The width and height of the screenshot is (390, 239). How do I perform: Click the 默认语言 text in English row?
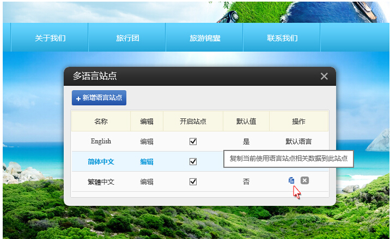[x=298, y=142]
